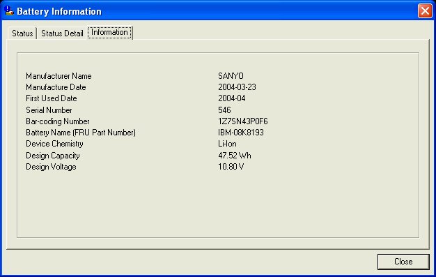Image resolution: width=436 pixels, height=277 pixels.
Task: Select the 10.80 V voltage value
Action: (x=231, y=167)
